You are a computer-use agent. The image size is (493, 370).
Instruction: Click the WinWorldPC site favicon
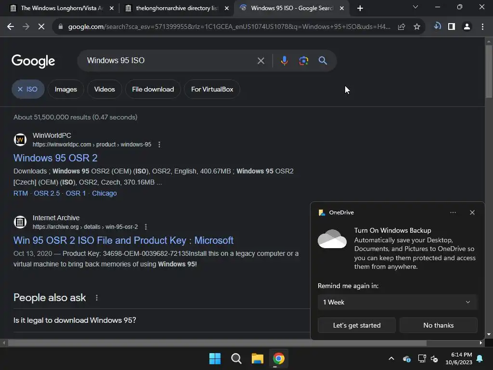(x=20, y=140)
